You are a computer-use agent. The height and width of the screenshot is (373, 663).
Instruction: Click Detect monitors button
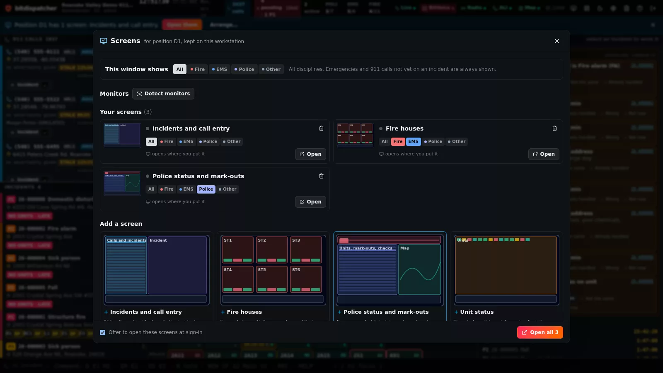tap(163, 94)
